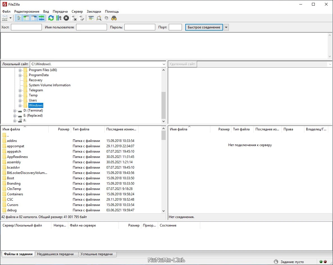Click the Имя пользователя input field
Image resolution: width=333 pixels, height=265 pixels.
pos(92,27)
